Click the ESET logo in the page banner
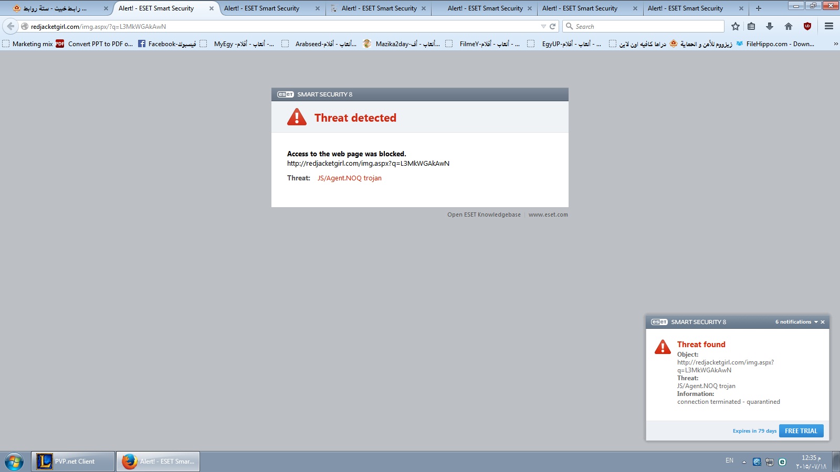Screen dimensions: 840x472 point(286,94)
